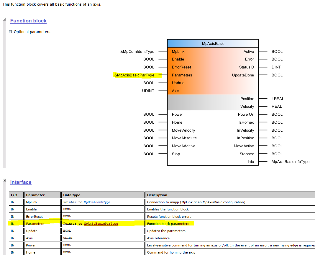The height and width of the screenshot is (255, 315).
Task: Click the MpAxisBasic block title
Action: coord(213,43)
